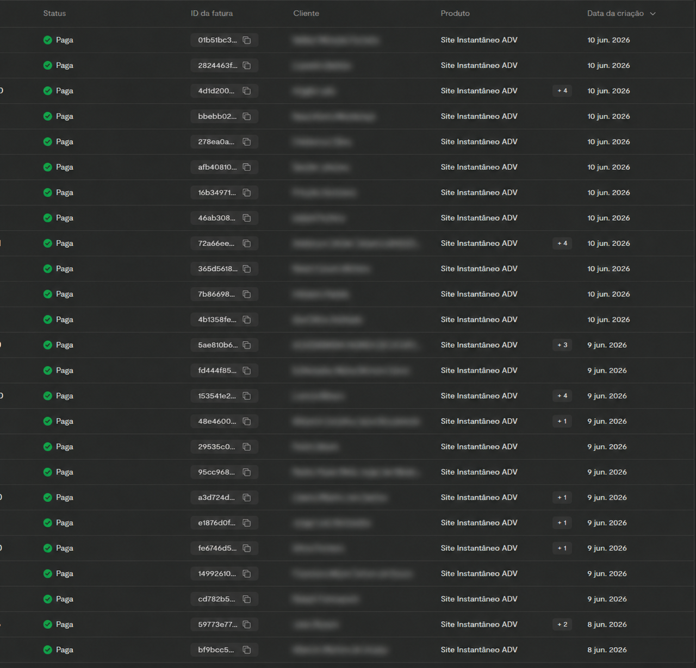This screenshot has height=668, width=696.
Task: Open invoice ID 14992610 chip
Action: tap(224, 573)
